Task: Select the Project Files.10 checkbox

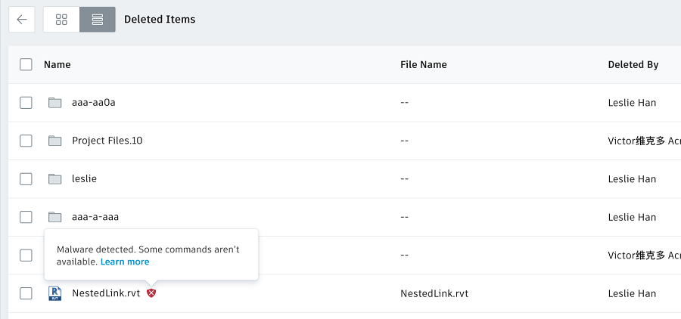Action: tap(26, 141)
